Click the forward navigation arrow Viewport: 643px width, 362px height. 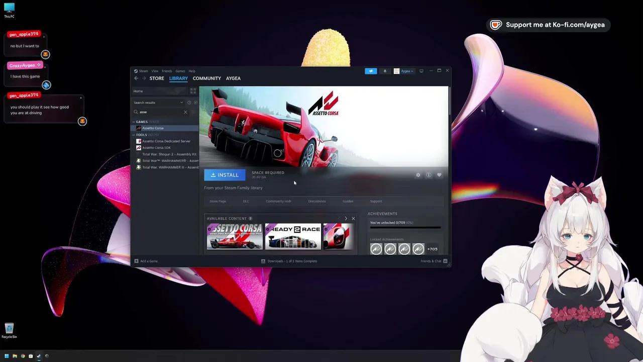(x=144, y=78)
